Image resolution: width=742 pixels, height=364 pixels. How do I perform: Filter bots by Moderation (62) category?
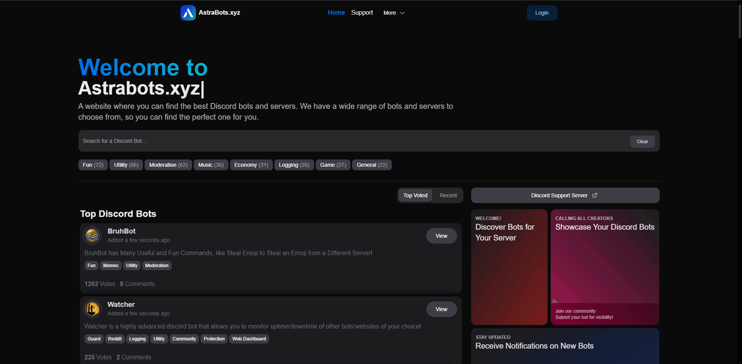point(168,165)
